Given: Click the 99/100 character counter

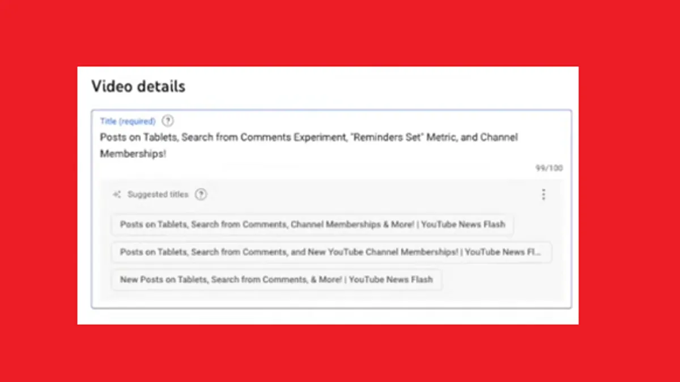Looking at the screenshot, I should [549, 168].
